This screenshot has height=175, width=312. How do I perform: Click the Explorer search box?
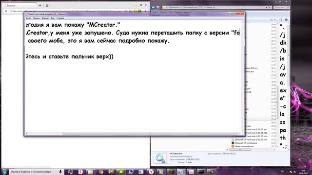click(281, 7)
